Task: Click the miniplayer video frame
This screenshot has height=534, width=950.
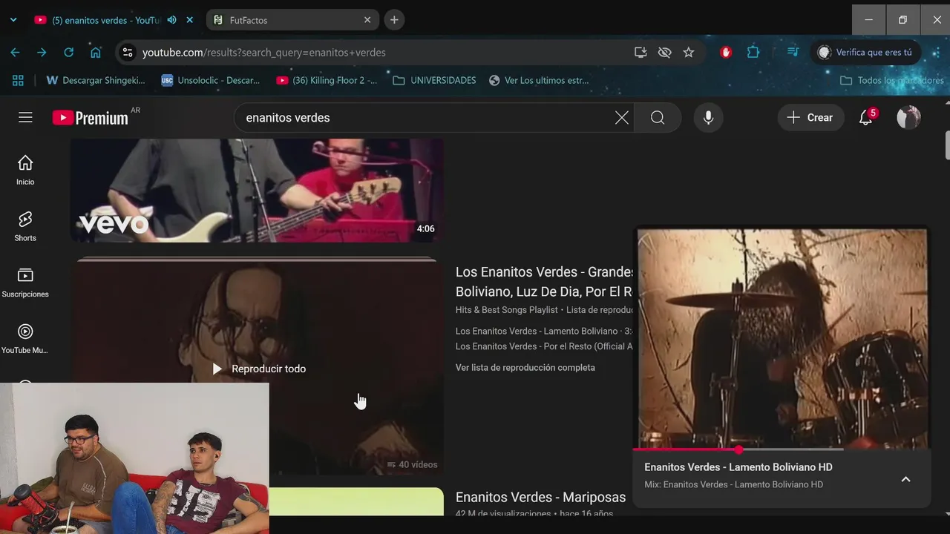Action: tap(782, 338)
